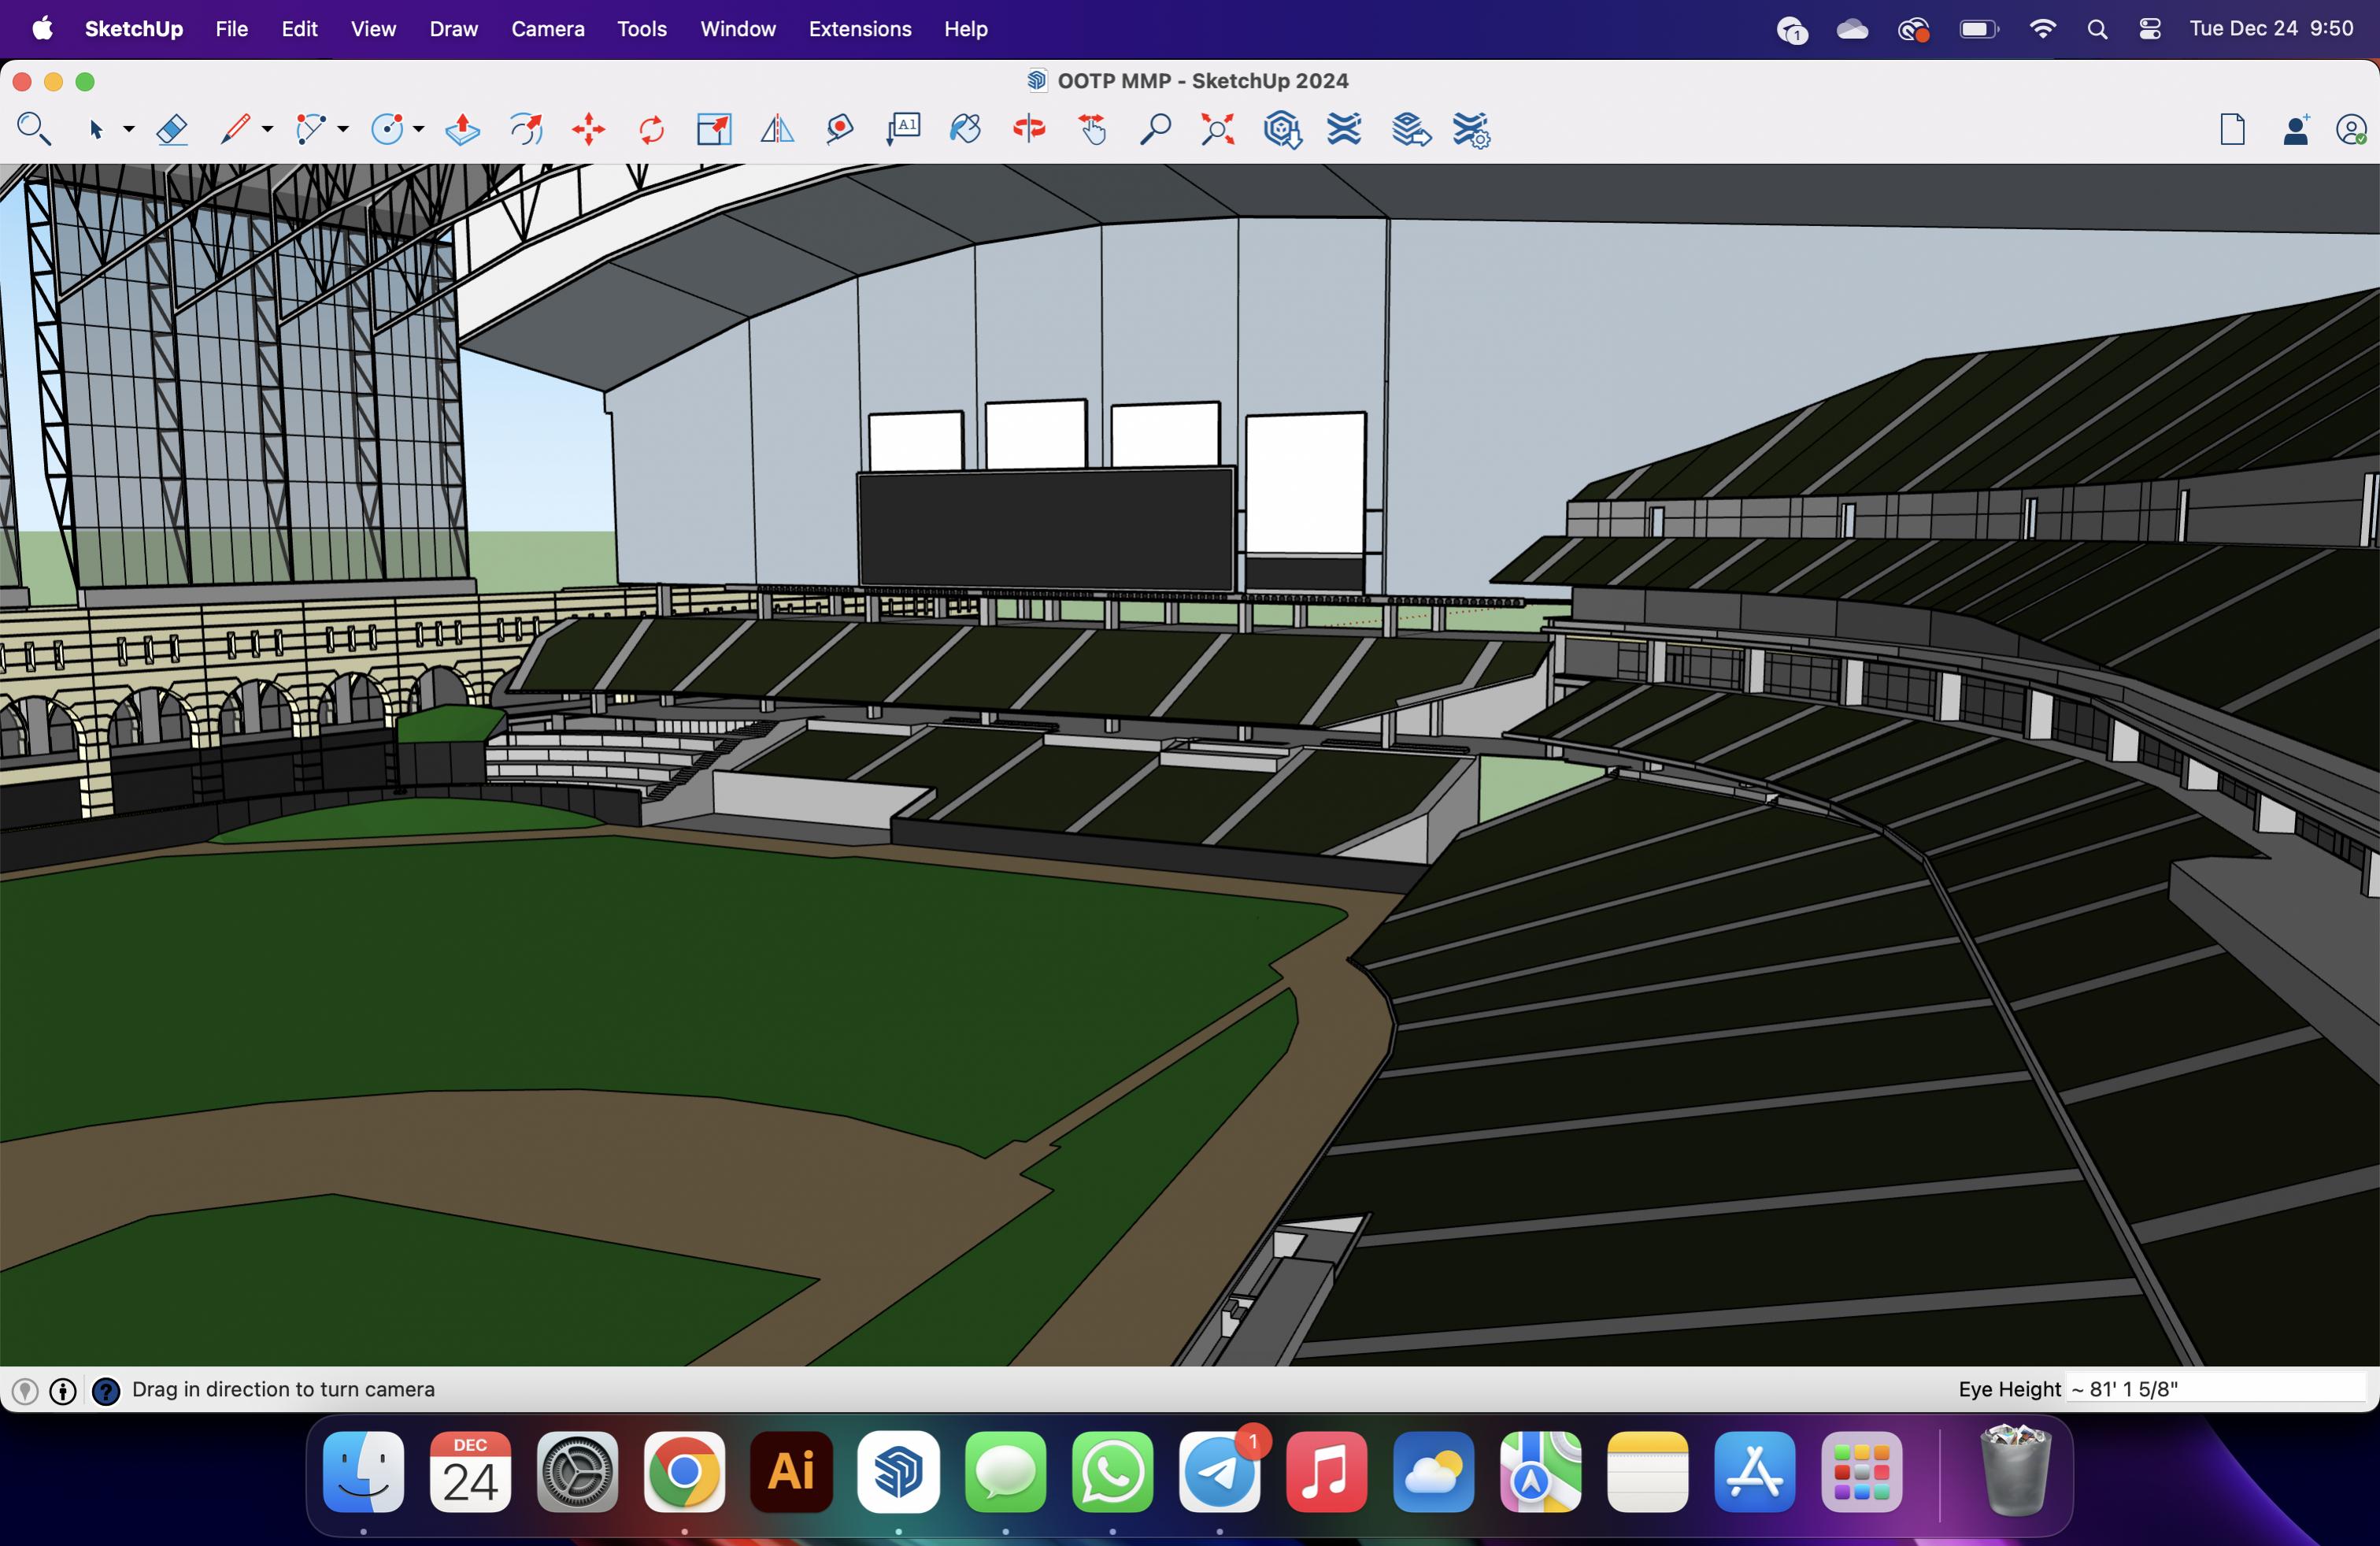
Task: Select the Select arrow tool
Action: [96, 129]
